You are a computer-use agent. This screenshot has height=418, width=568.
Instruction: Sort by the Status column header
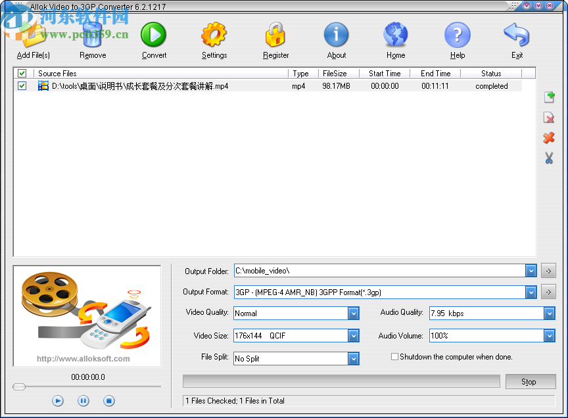pos(491,73)
